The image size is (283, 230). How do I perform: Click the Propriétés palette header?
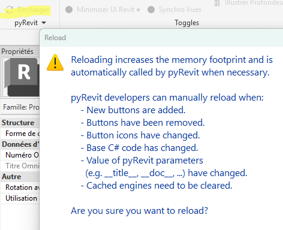20,52
